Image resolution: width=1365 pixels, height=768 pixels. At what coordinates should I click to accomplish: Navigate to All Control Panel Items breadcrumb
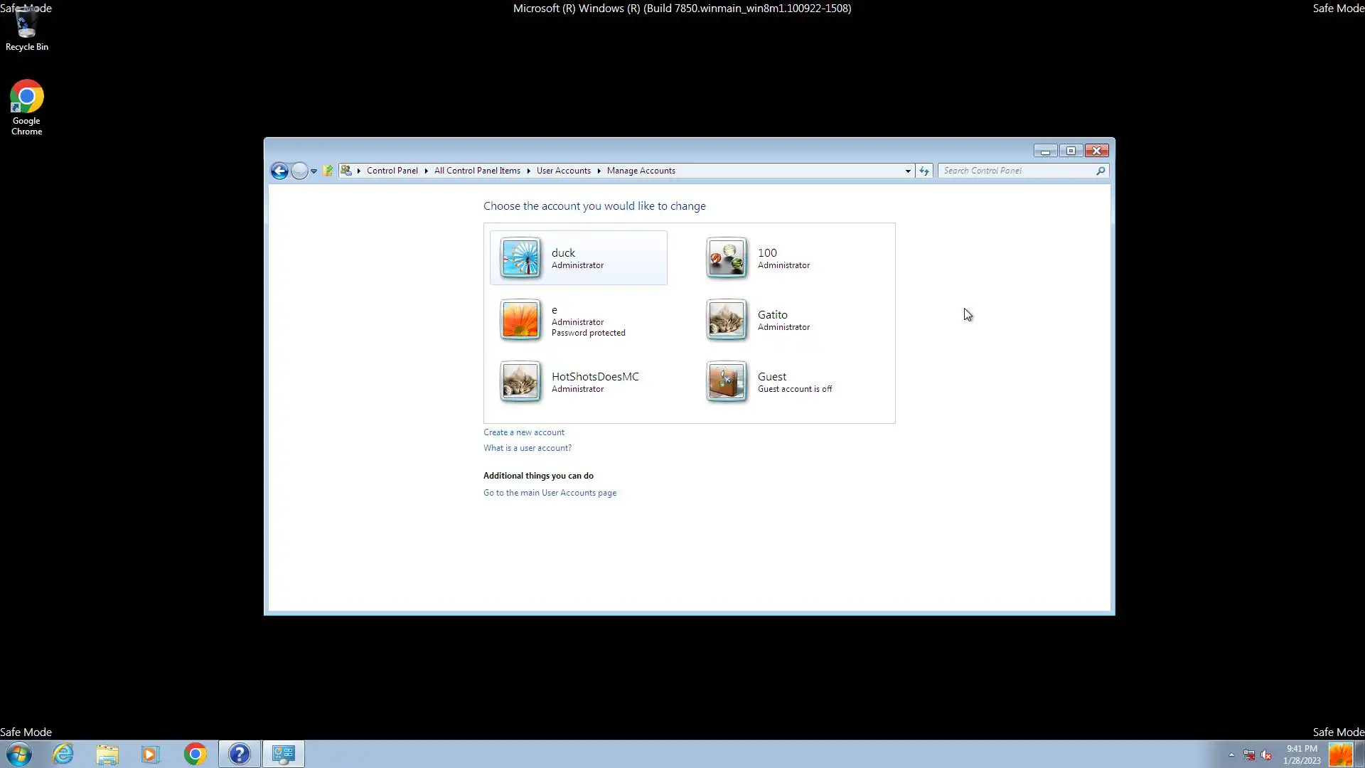477,171
